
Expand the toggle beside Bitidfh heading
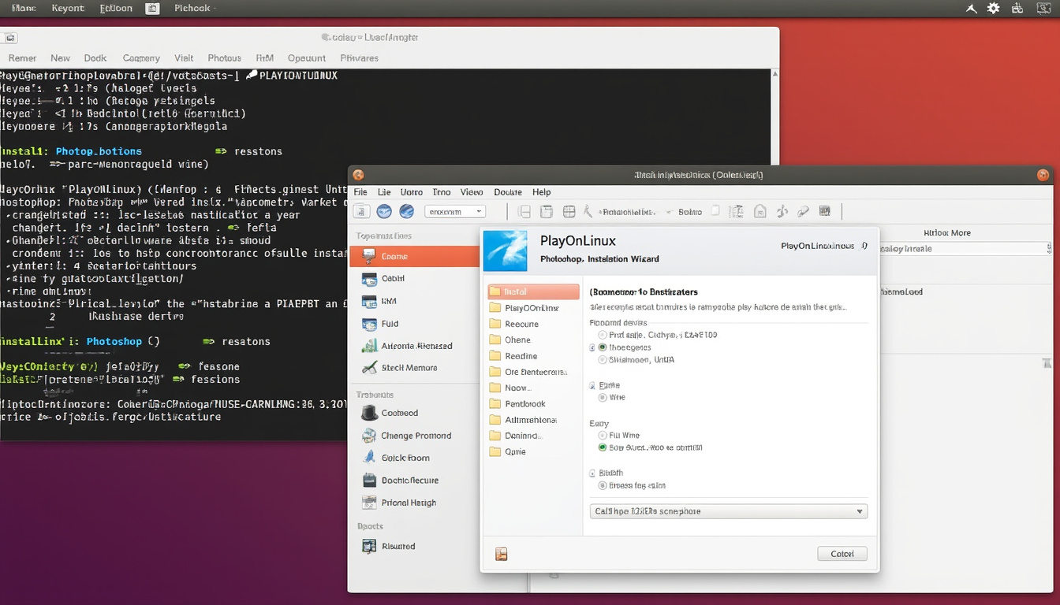pyautogui.click(x=592, y=473)
